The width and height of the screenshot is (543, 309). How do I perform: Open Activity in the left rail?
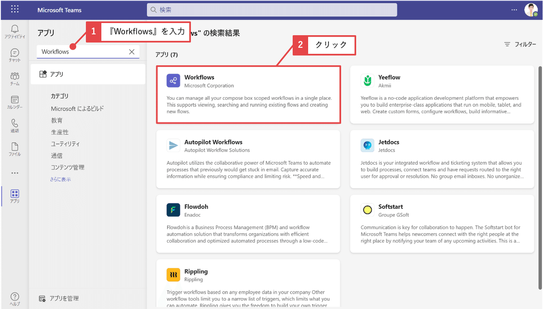15,32
